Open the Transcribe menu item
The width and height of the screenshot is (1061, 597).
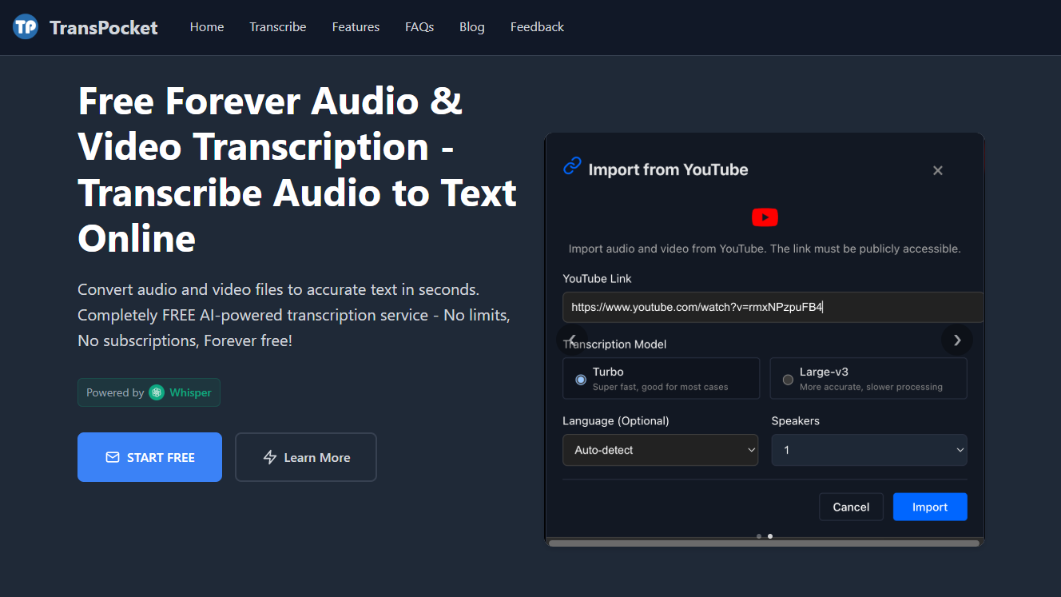tap(277, 27)
